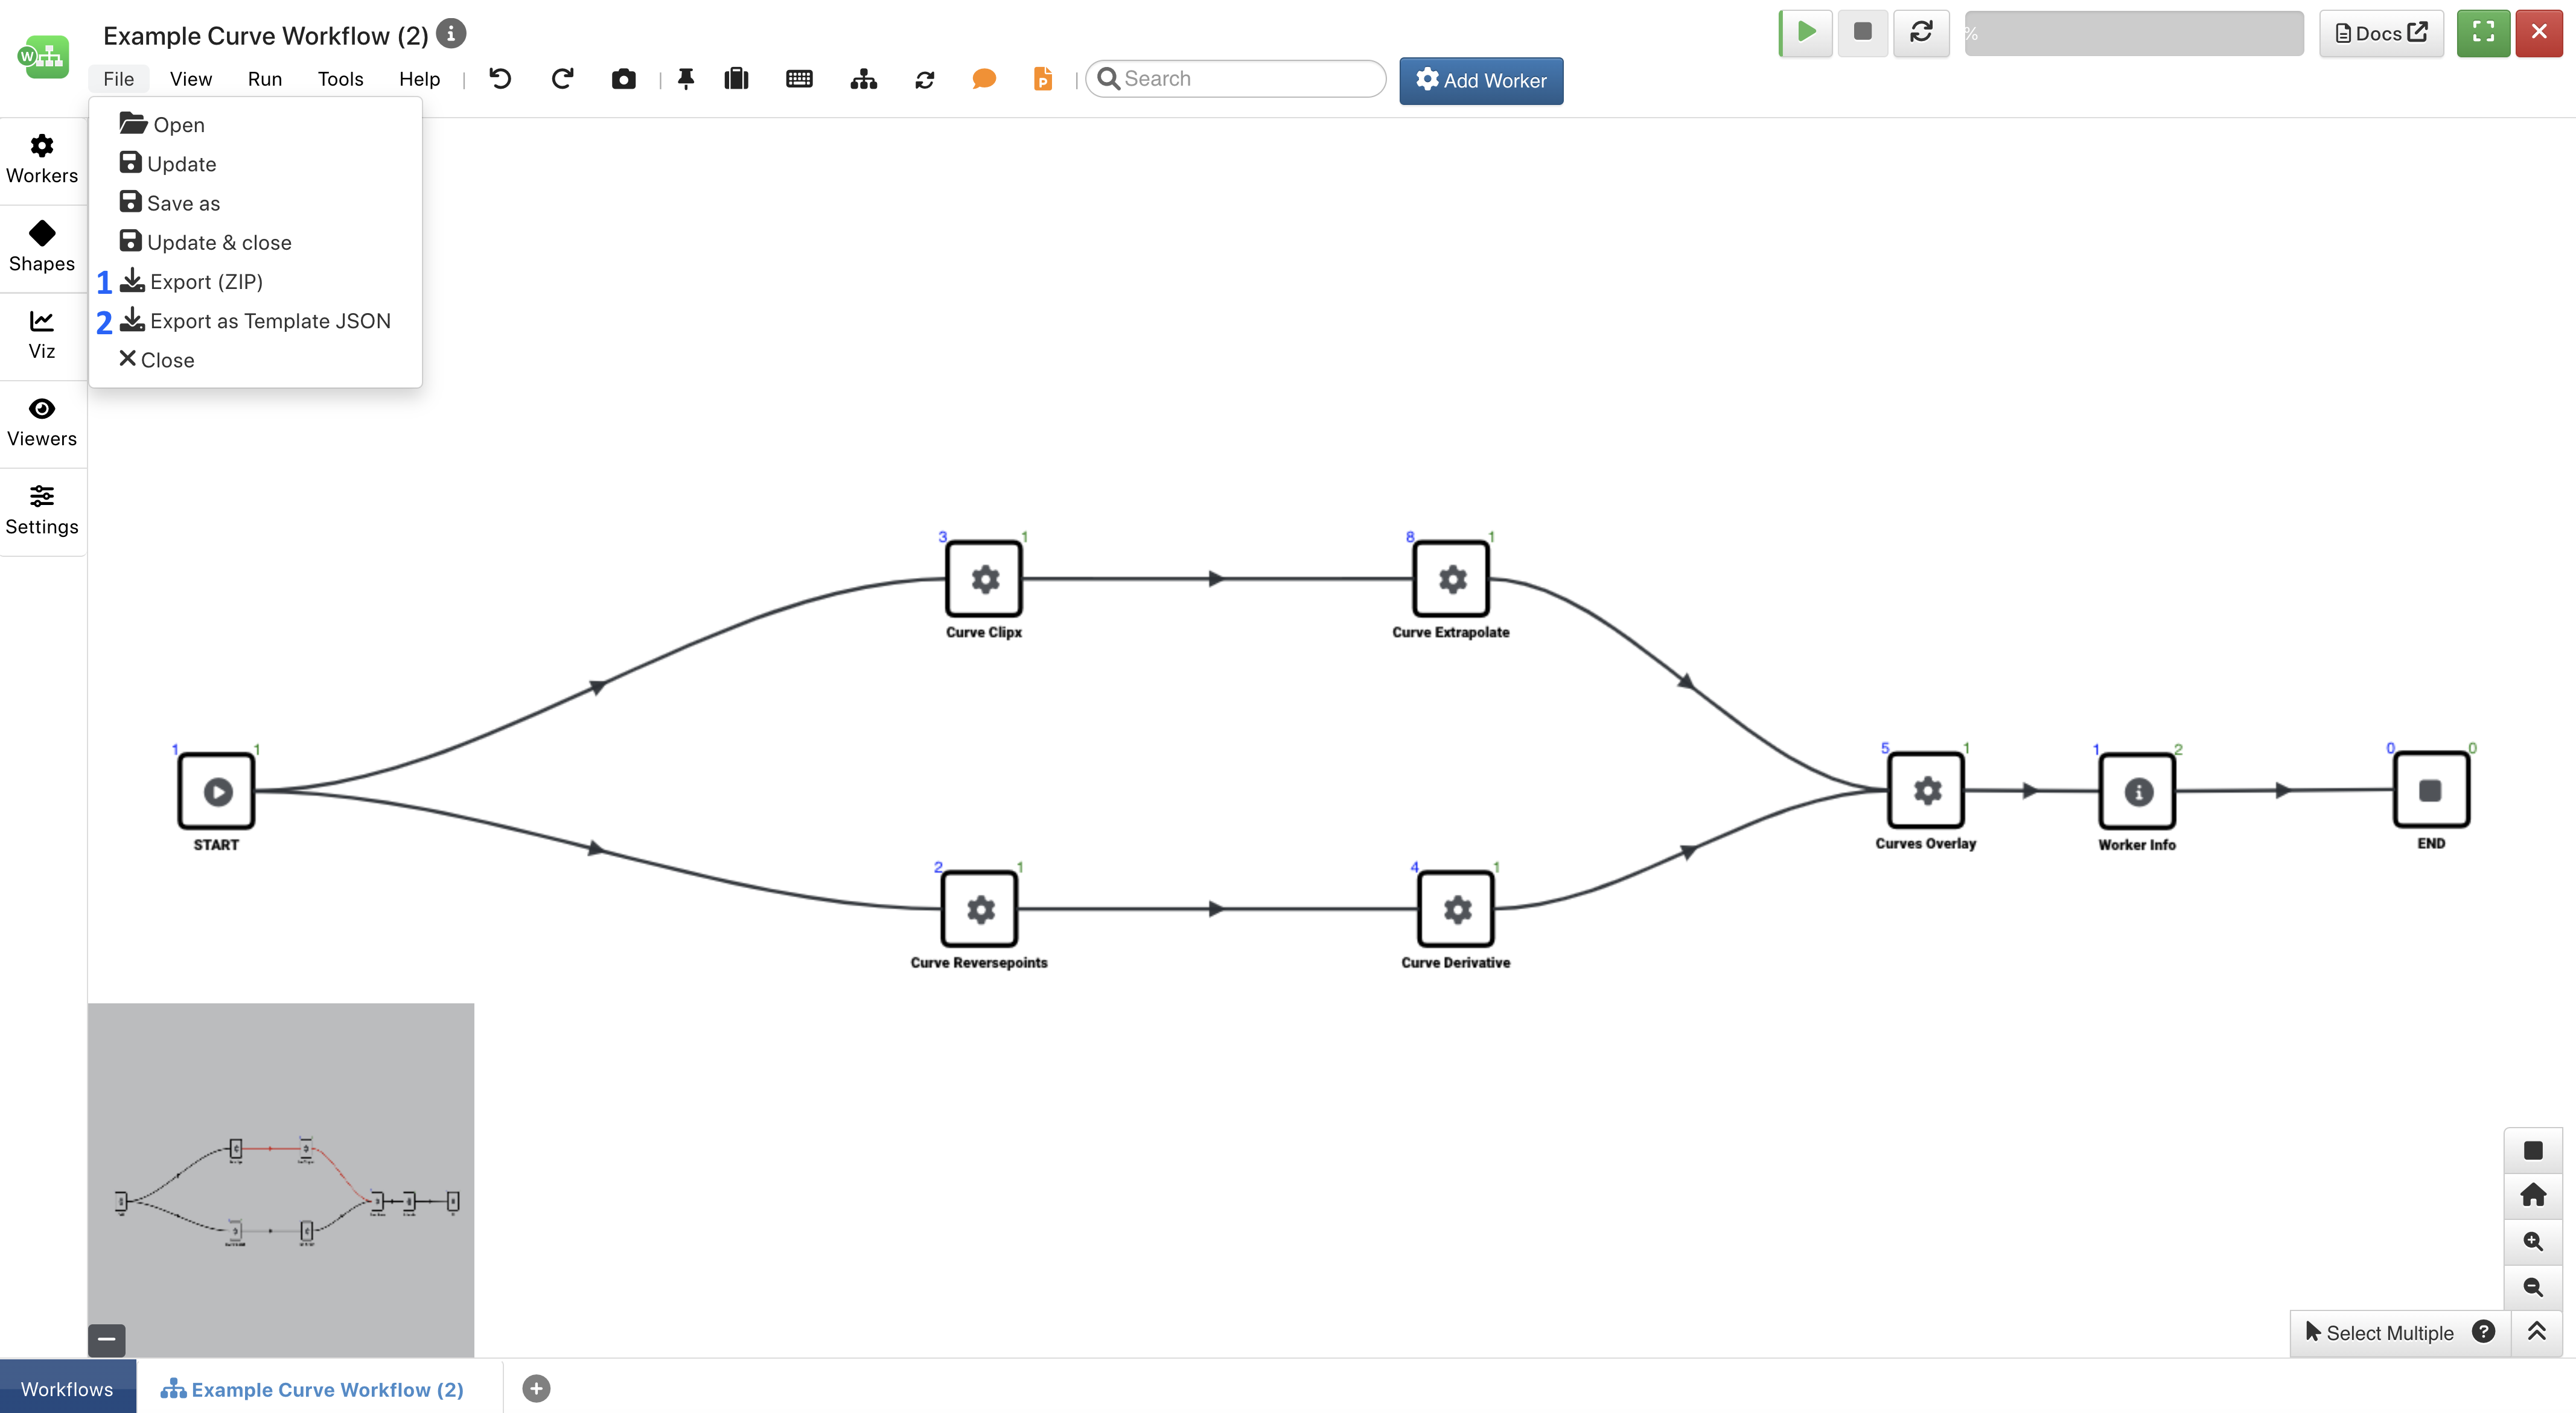Click the undo arrow icon
This screenshot has width=2576, height=1413.
[499, 79]
